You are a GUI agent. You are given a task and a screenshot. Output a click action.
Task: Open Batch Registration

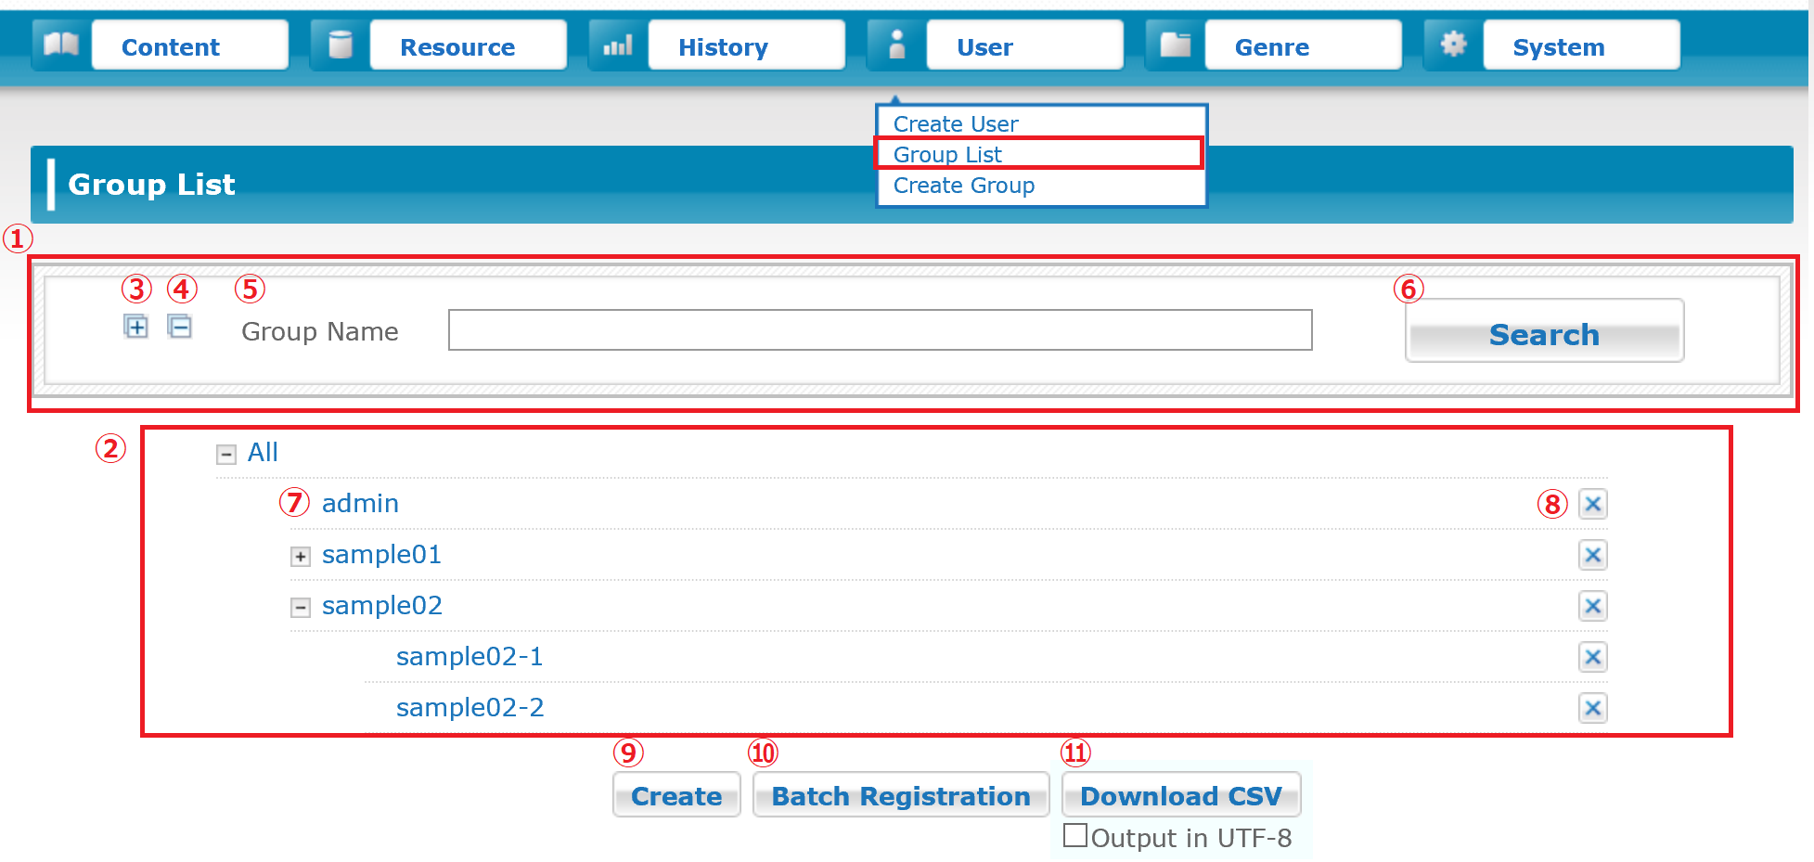coord(900,795)
